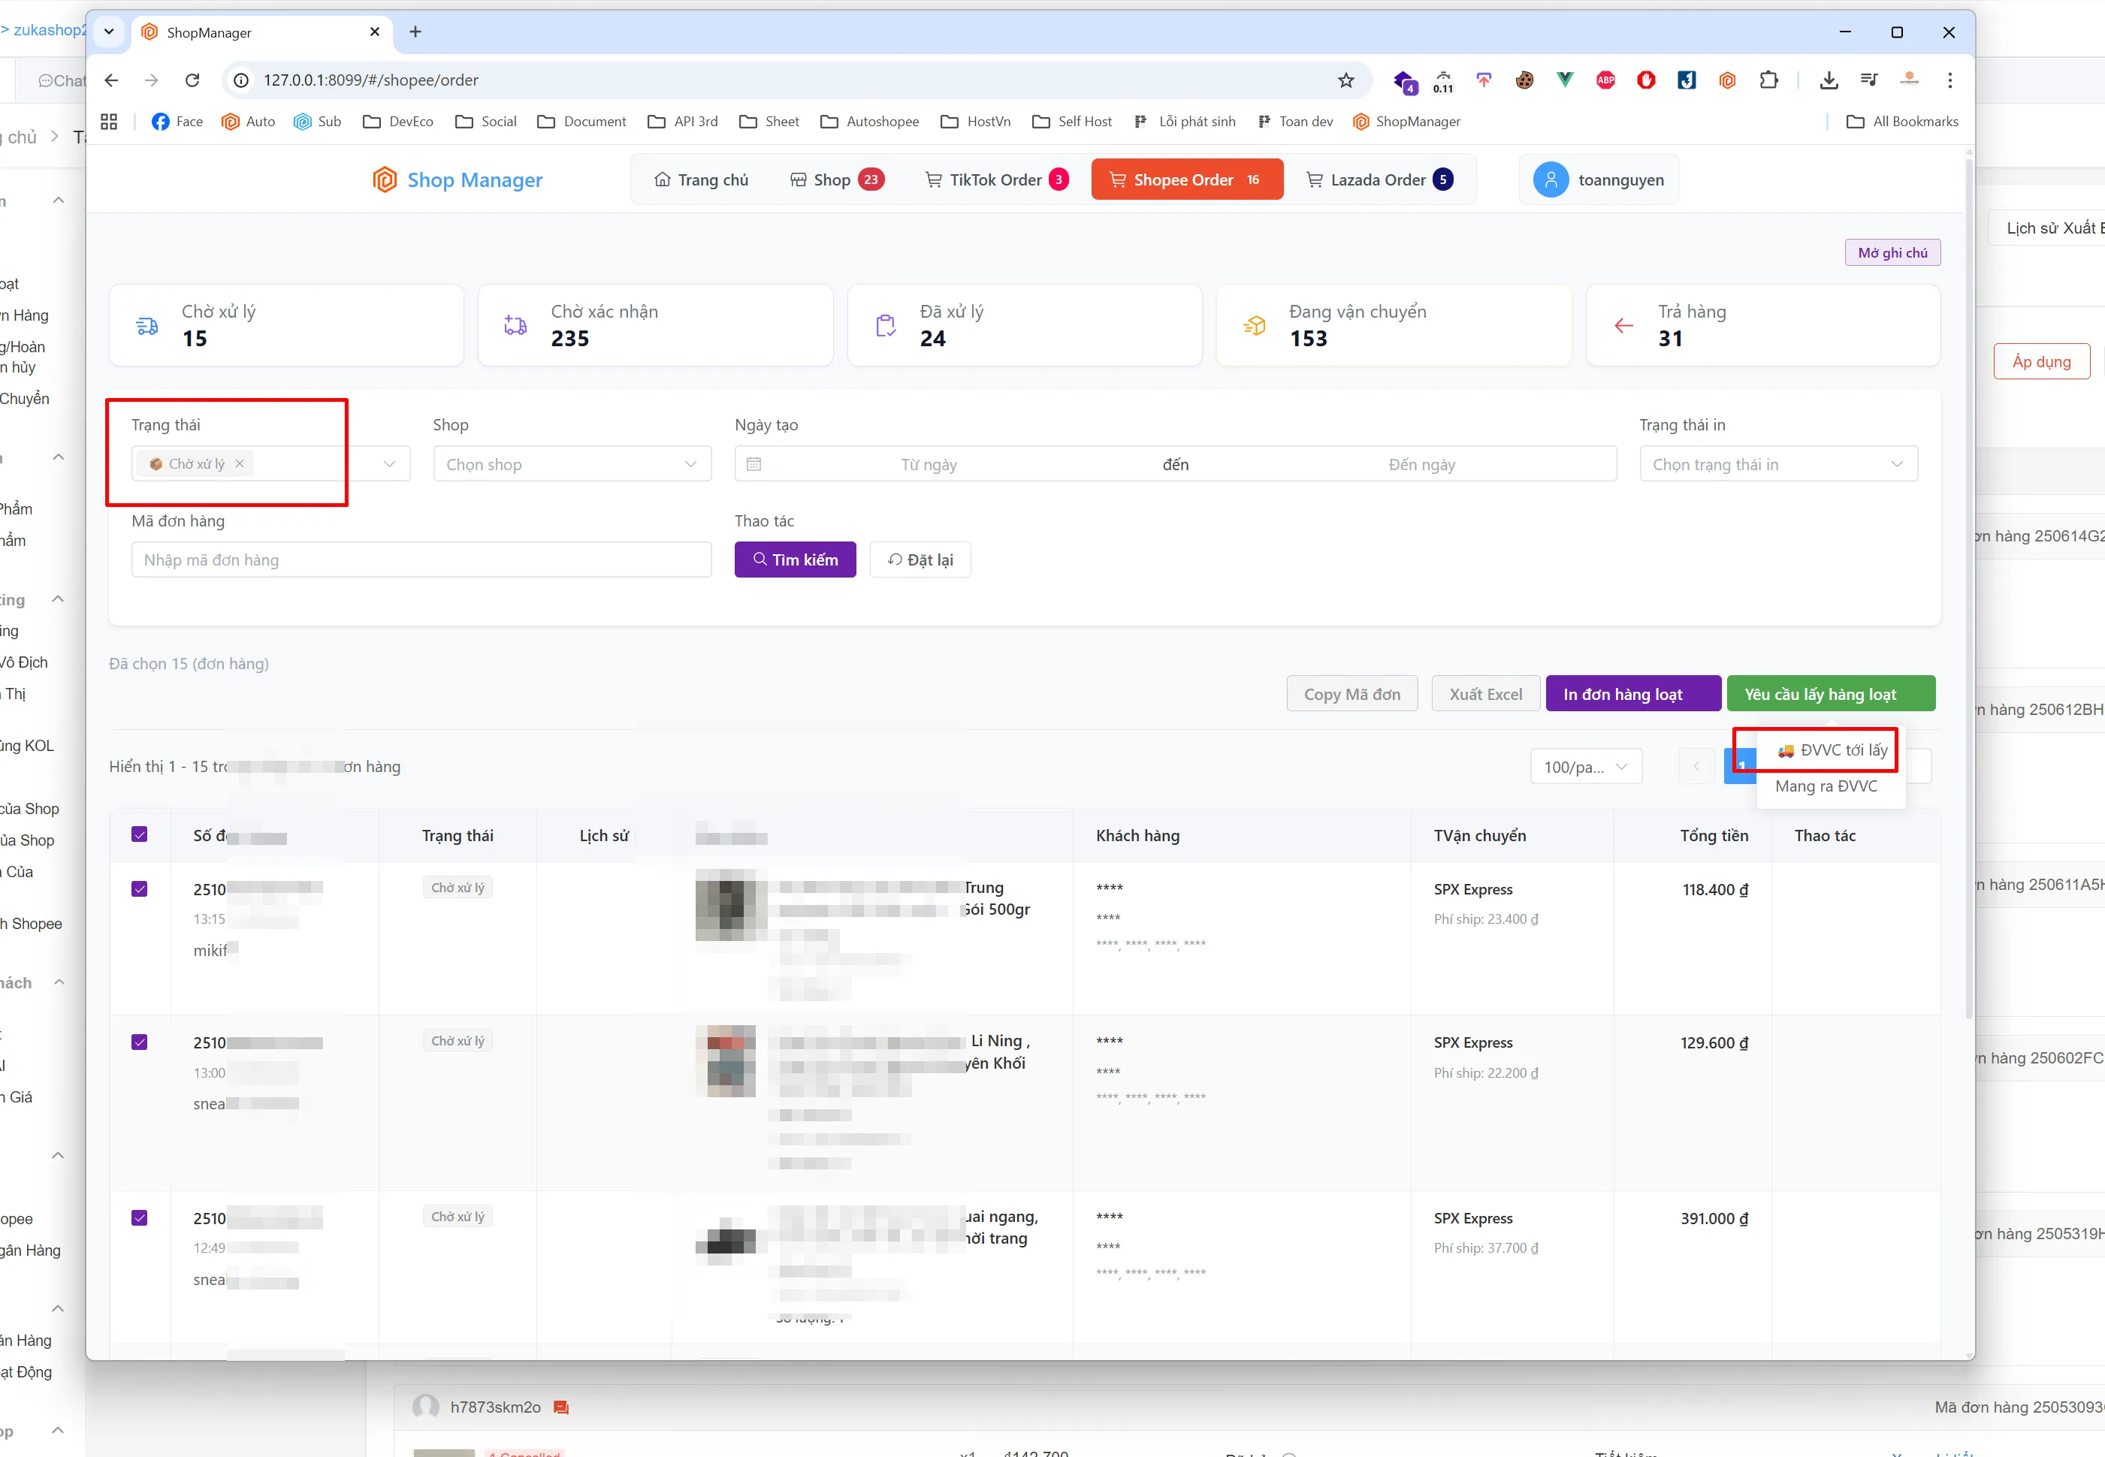The image size is (2105, 1457).
Task: Click the Tìm kiếm search button
Action: [796, 560]
